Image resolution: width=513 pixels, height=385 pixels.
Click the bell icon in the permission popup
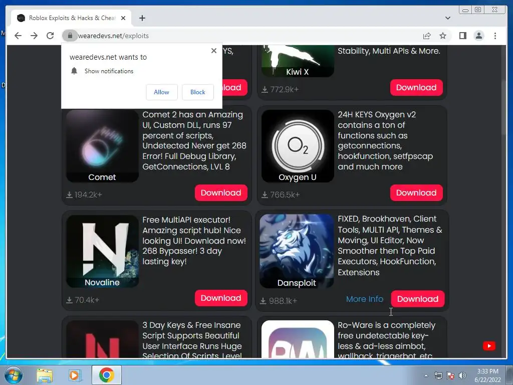click(x=74, y=71)
